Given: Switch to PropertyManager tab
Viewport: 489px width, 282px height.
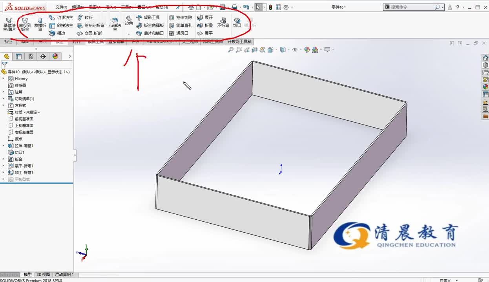Looking at the screenshot, I should click(x=18, y=56).
